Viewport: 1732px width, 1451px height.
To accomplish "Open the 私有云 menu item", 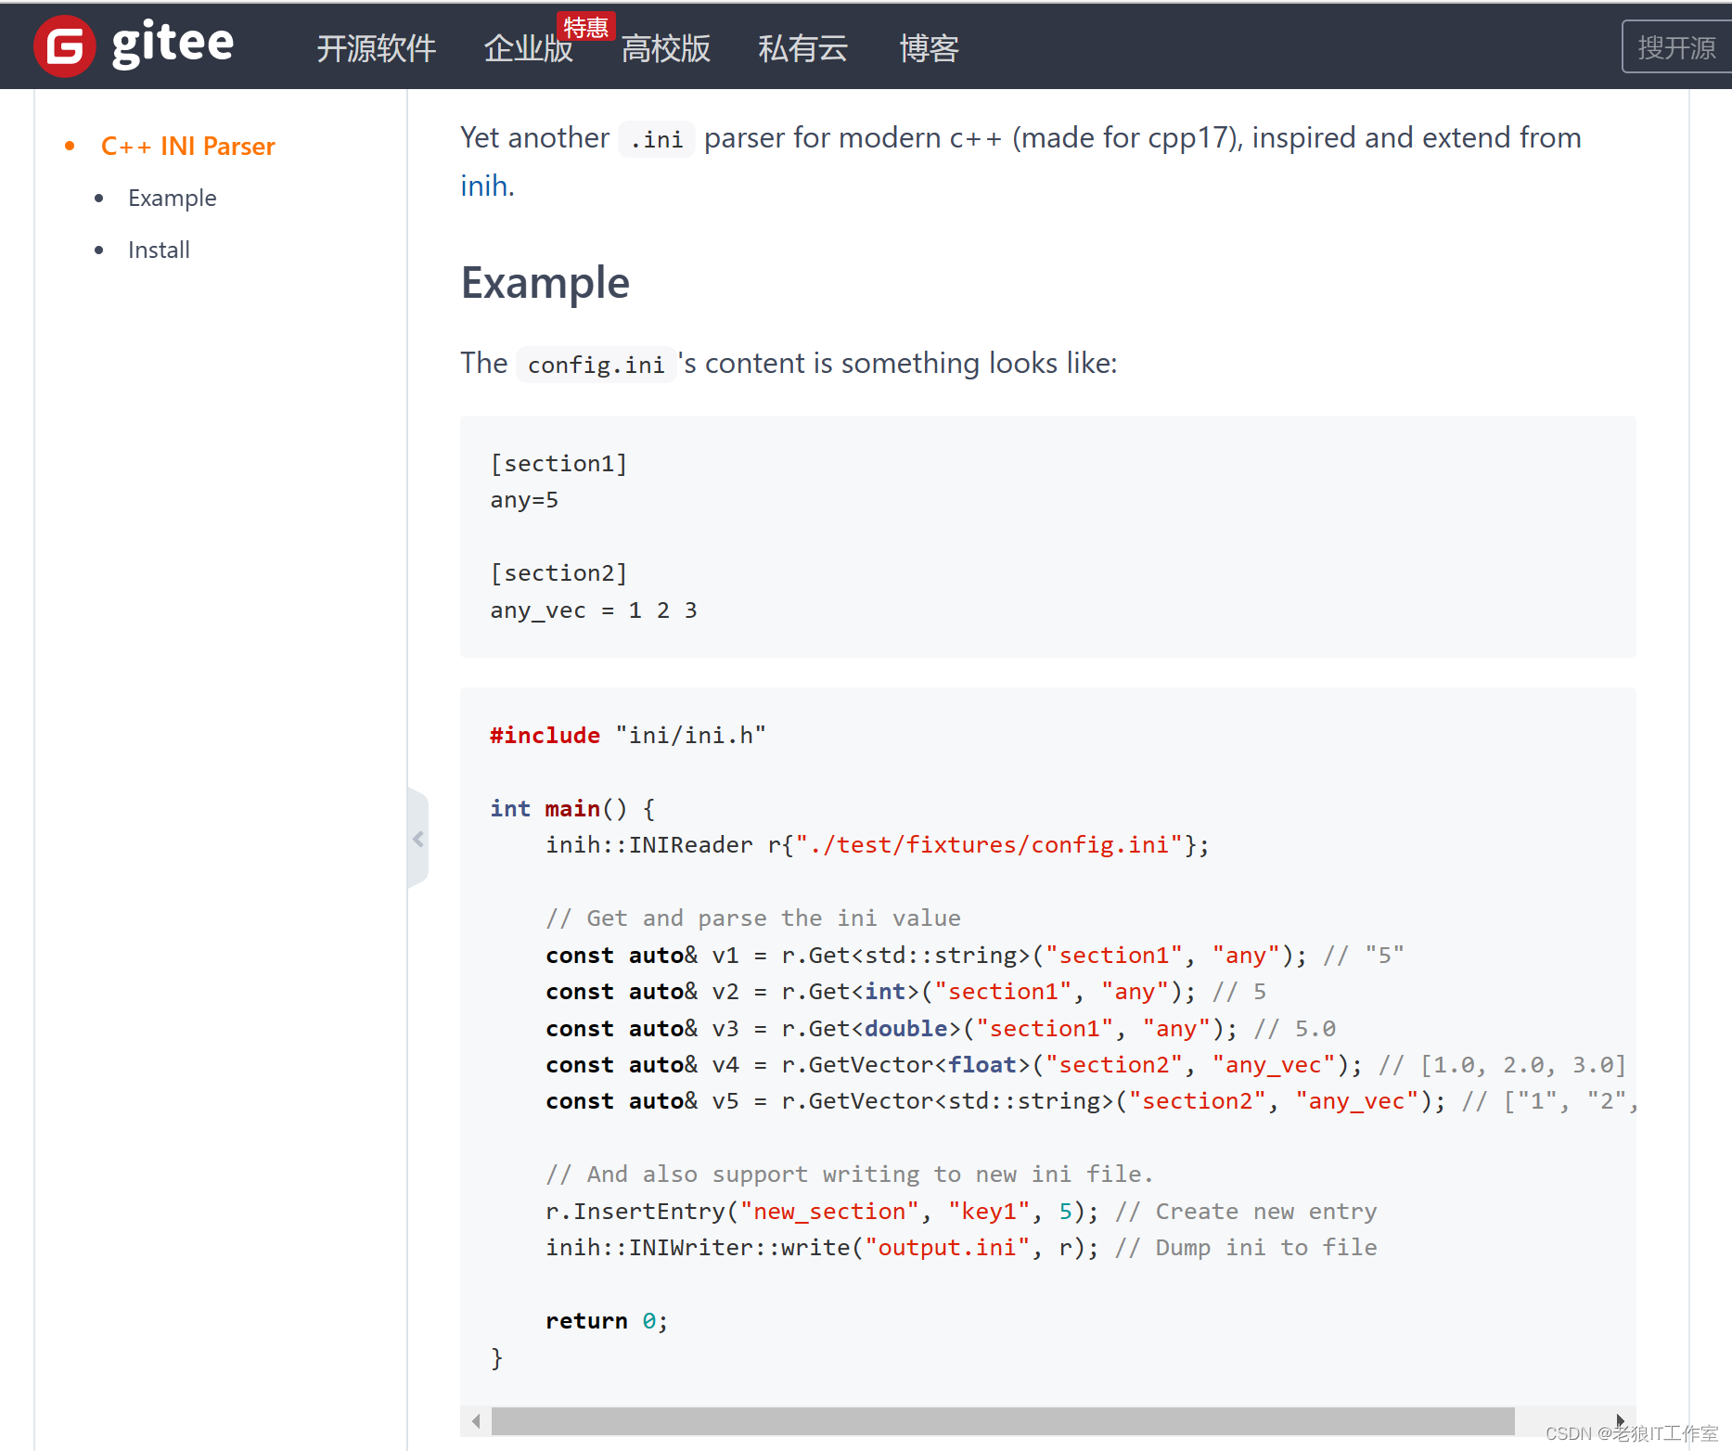I will 802,48.
